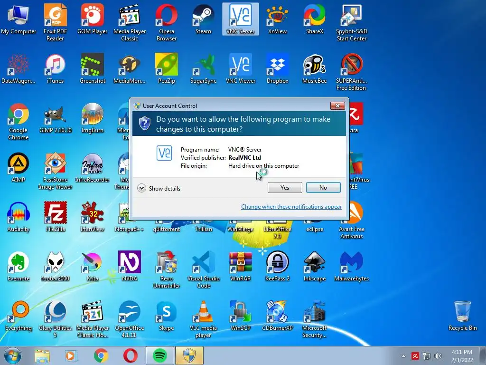This screenshot has width=486, height=365.
Task: Select the KeePass 2 desktop icon
Action: 277,266
